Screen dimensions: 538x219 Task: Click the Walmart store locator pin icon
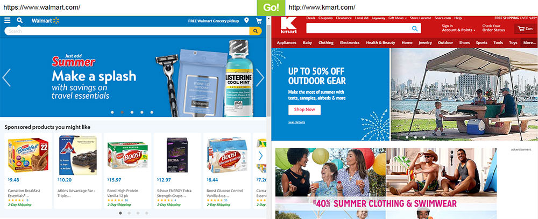pyautogui.click(x=246, y=21)
